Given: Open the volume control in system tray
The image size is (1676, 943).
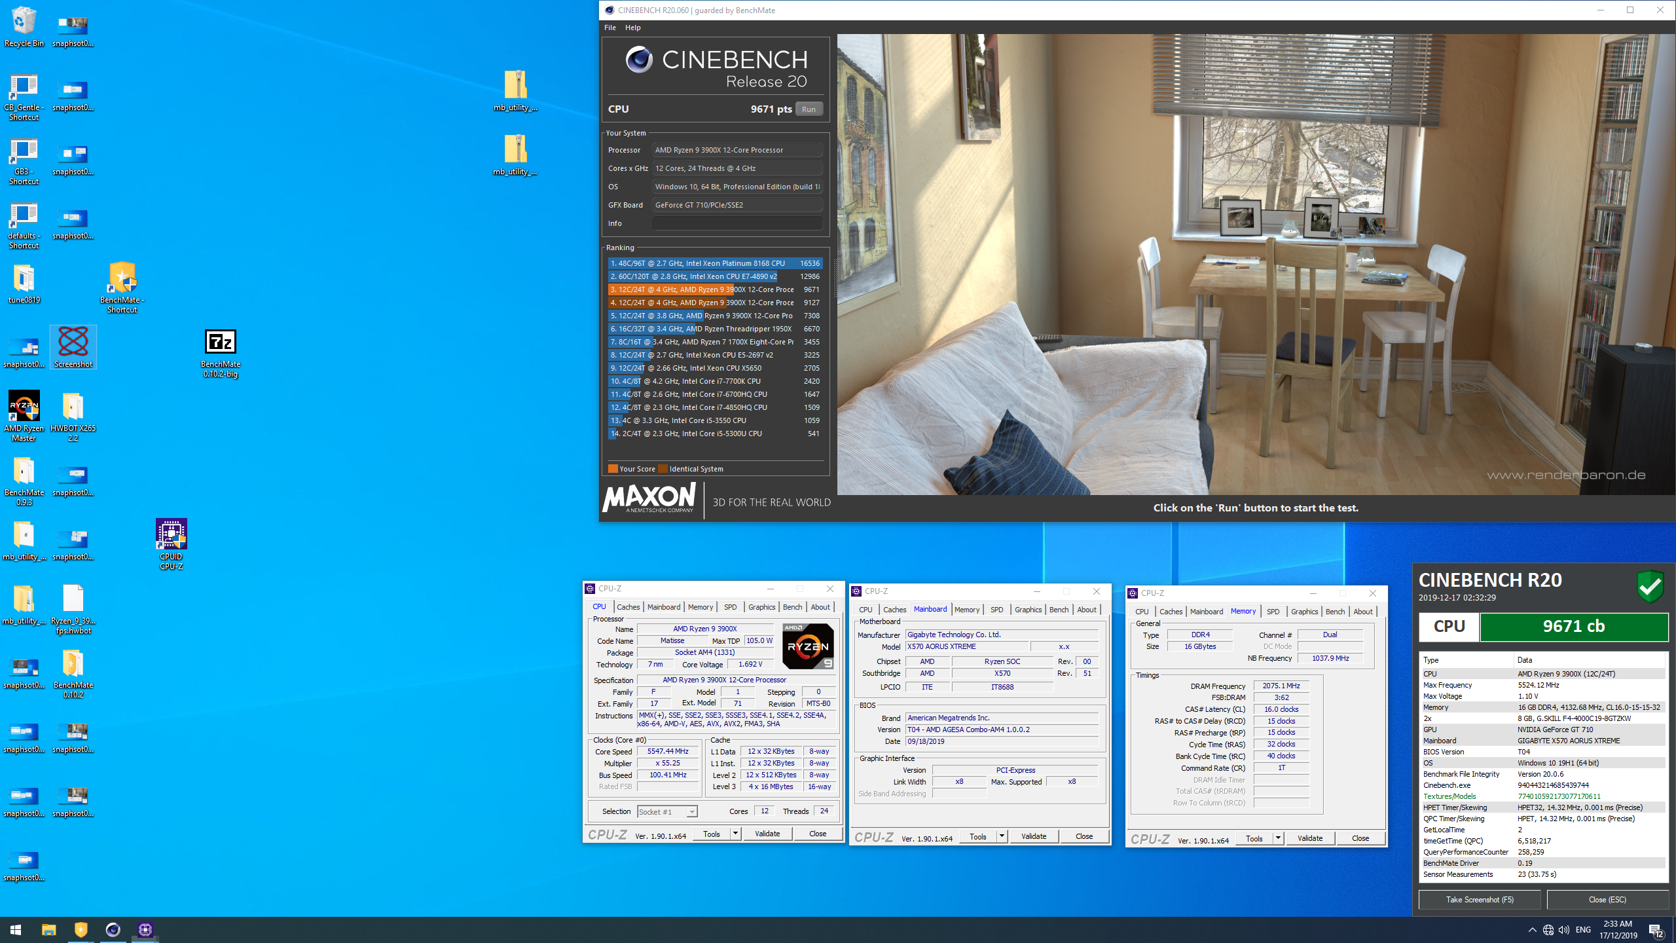Looking at the screenshot, I should click(1564, 930).
